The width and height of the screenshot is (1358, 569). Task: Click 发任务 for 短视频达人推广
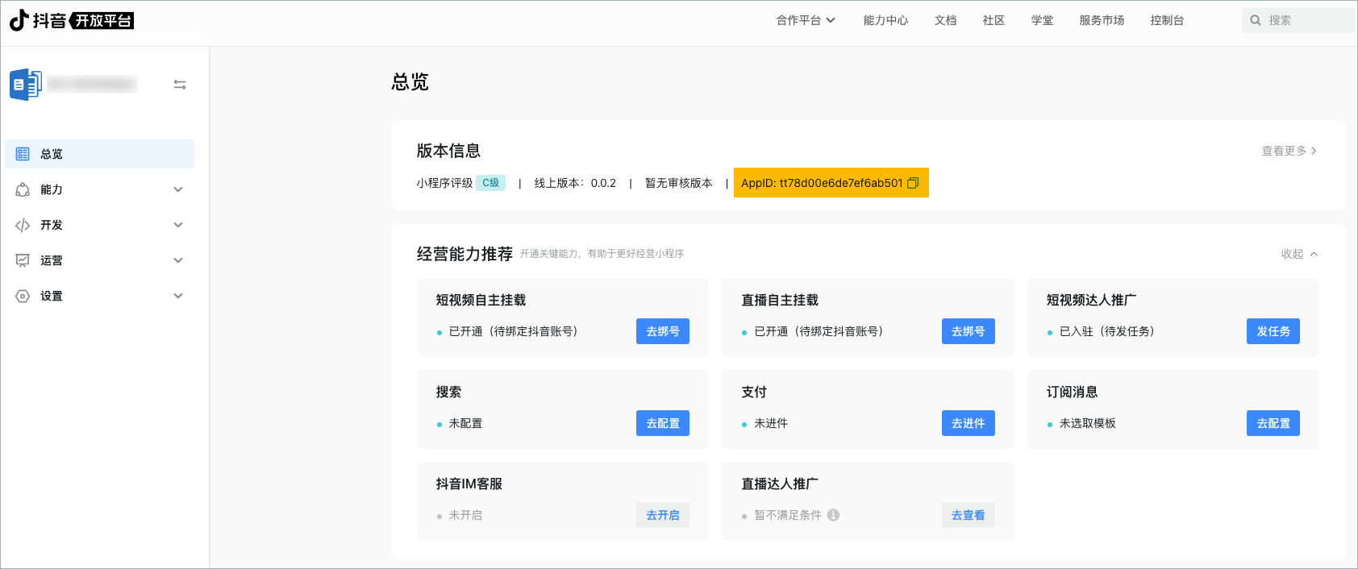coord(1273,331)
